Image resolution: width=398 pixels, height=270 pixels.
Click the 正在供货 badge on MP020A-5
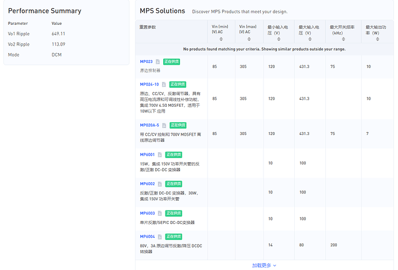178,125
